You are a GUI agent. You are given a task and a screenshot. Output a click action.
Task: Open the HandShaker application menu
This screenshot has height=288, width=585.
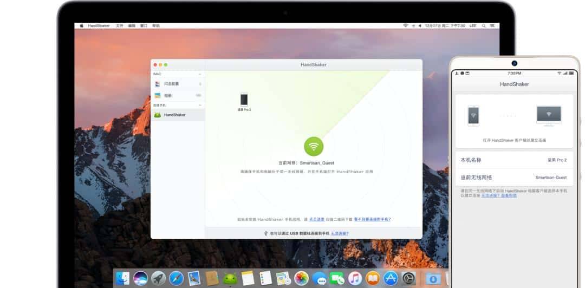point(99,26)
